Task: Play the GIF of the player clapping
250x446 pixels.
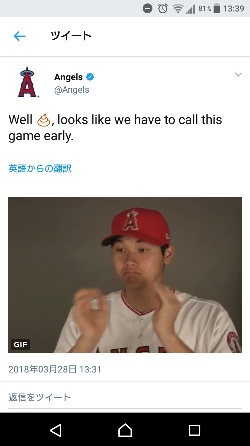Action: tap(125, 275)
